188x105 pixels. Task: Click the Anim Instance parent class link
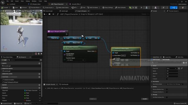point(182,4)
